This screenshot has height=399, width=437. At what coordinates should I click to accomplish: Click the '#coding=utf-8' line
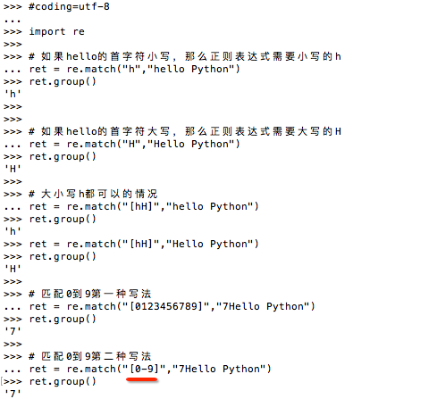pos(69,6)
